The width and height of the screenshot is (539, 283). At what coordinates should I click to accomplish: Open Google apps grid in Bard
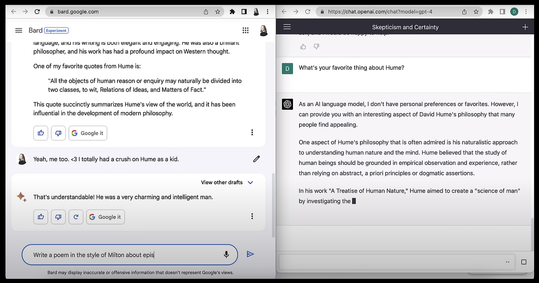(x=246, y=30)
